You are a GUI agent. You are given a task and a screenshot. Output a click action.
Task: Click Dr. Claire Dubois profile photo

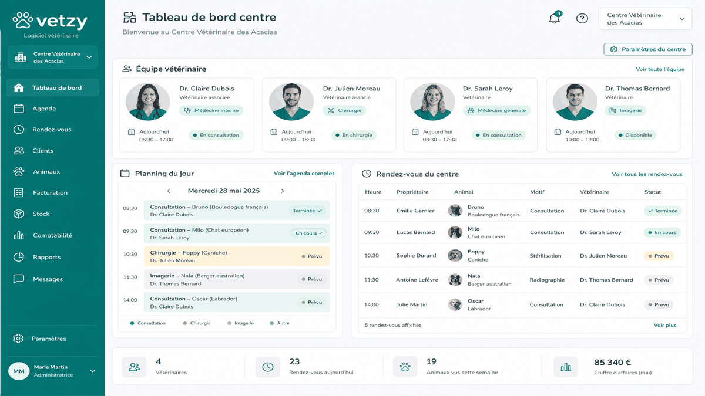pyautogui.click(x=148, y=102)
